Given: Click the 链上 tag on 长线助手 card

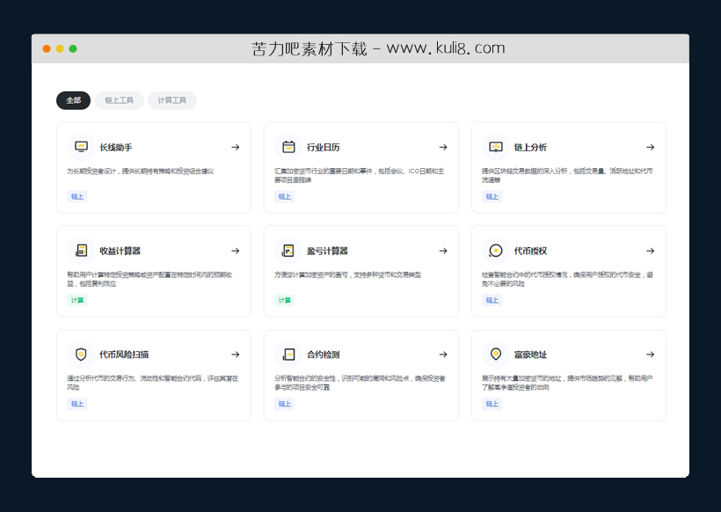Looking at the screenshot, I should [x=76, y=196].
